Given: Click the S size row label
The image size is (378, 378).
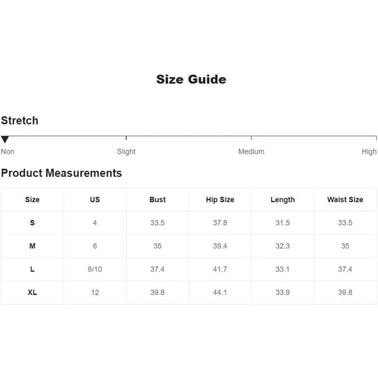Looking at the screenshot, I should point(32,223).
